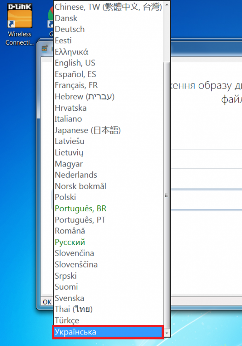
Task: Choose Français, FR from the list
Action: tap(109, 85)
